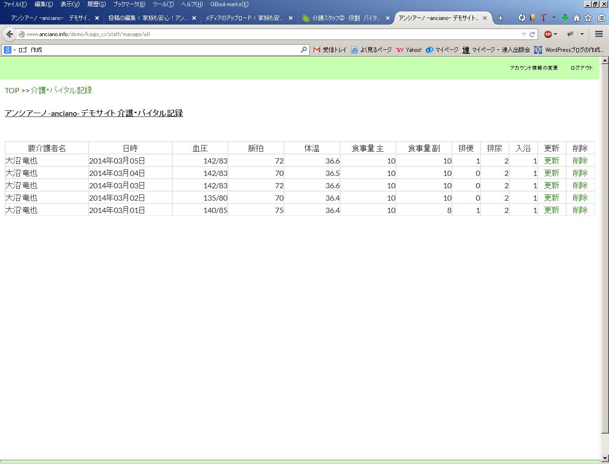This screenshot has width=609, height=464.
Task: Close the 介護スタッフ② tab
Action: click(388, 18)
